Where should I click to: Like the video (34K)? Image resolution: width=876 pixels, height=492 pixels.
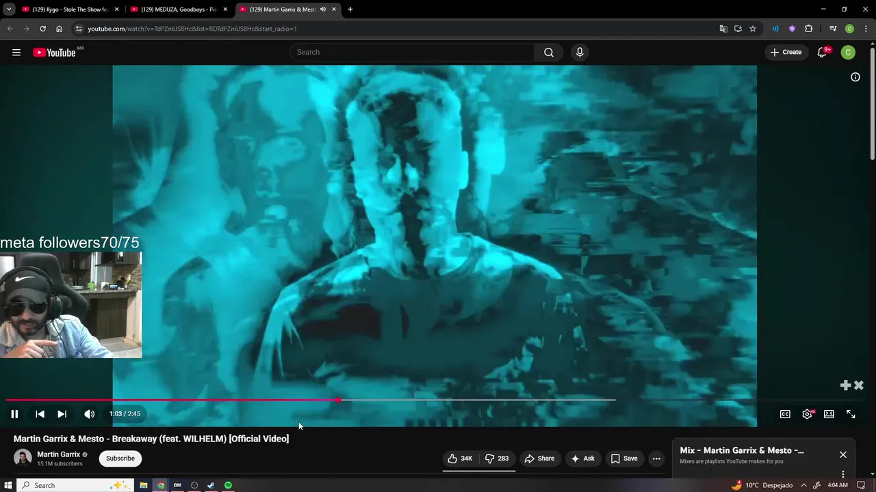[x=460, y=459]
